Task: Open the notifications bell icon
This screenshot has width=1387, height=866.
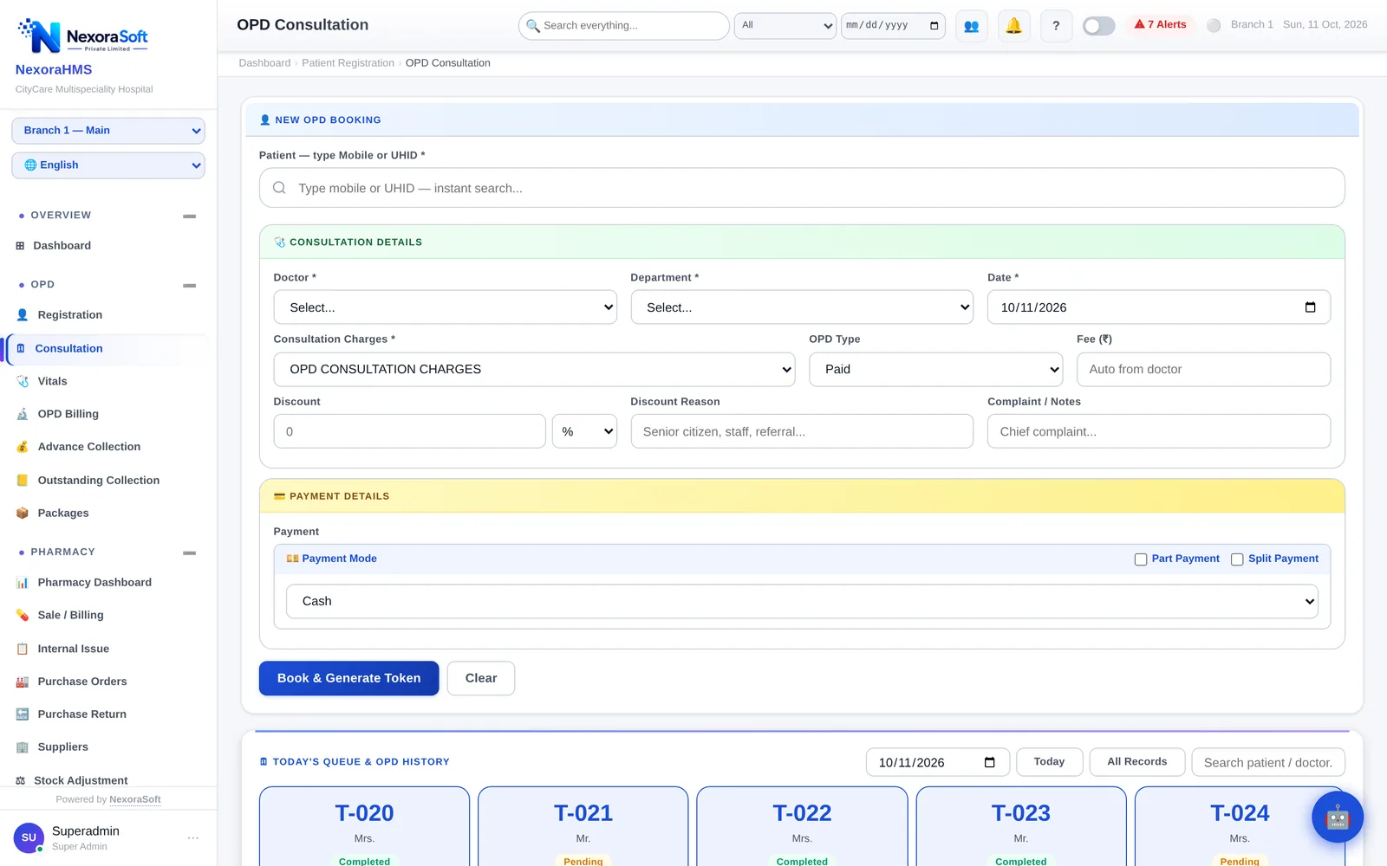Action: tap(1013, 25)
